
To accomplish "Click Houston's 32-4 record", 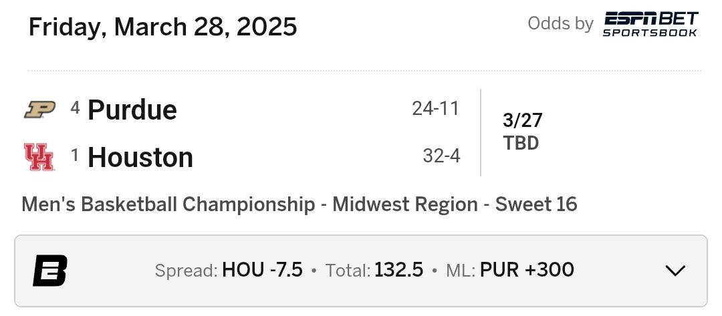I will click(x=441, y=156).
